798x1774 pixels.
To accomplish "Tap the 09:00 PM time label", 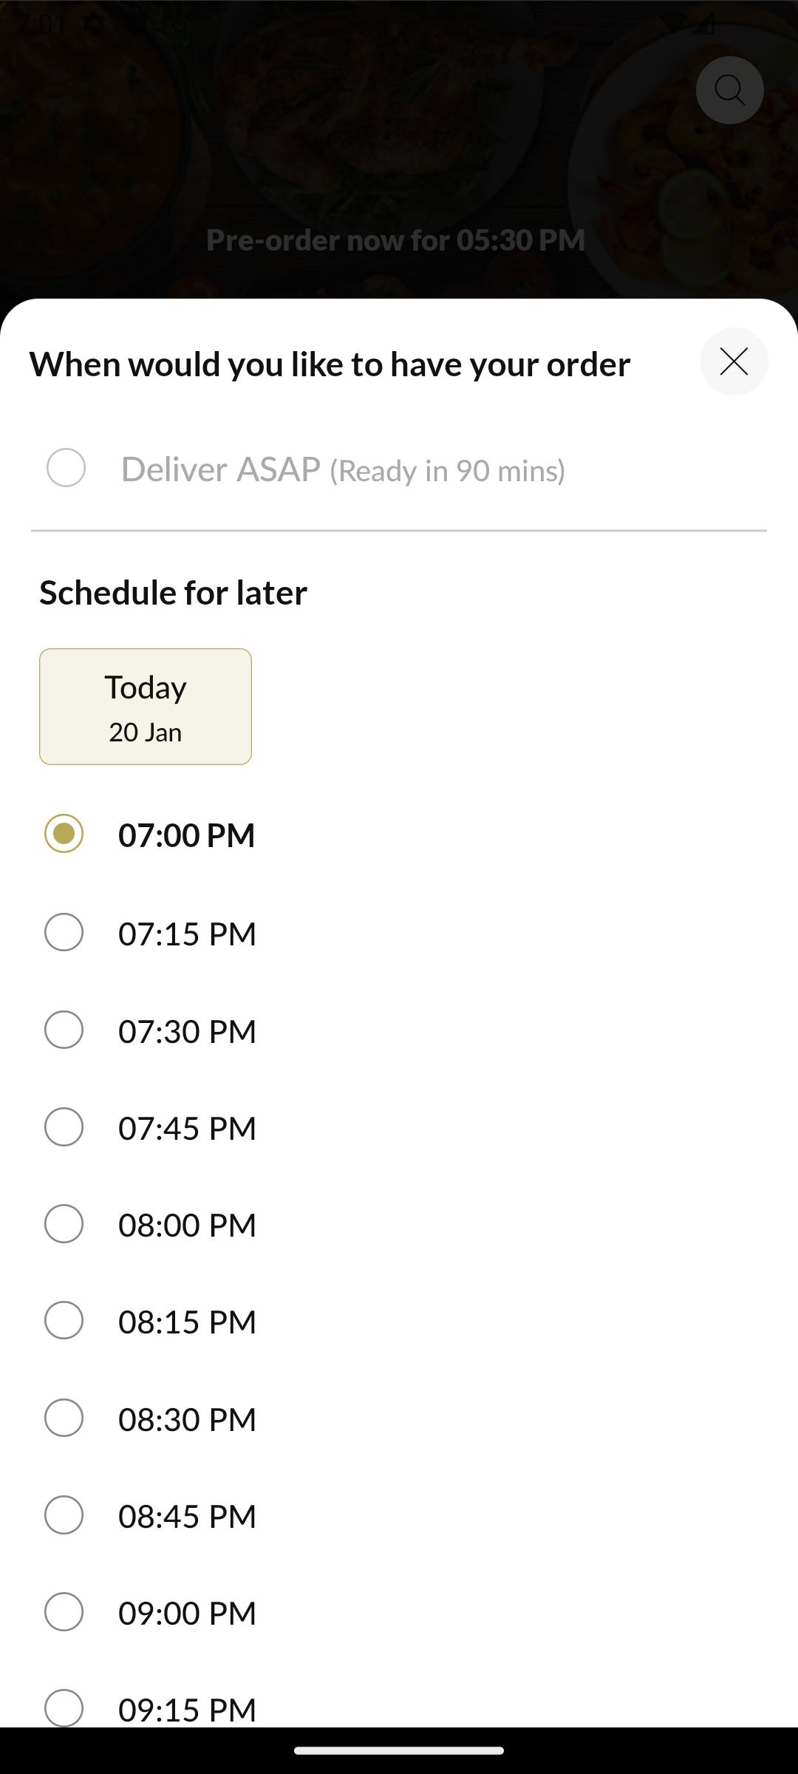I will [x=187, y=1613].
